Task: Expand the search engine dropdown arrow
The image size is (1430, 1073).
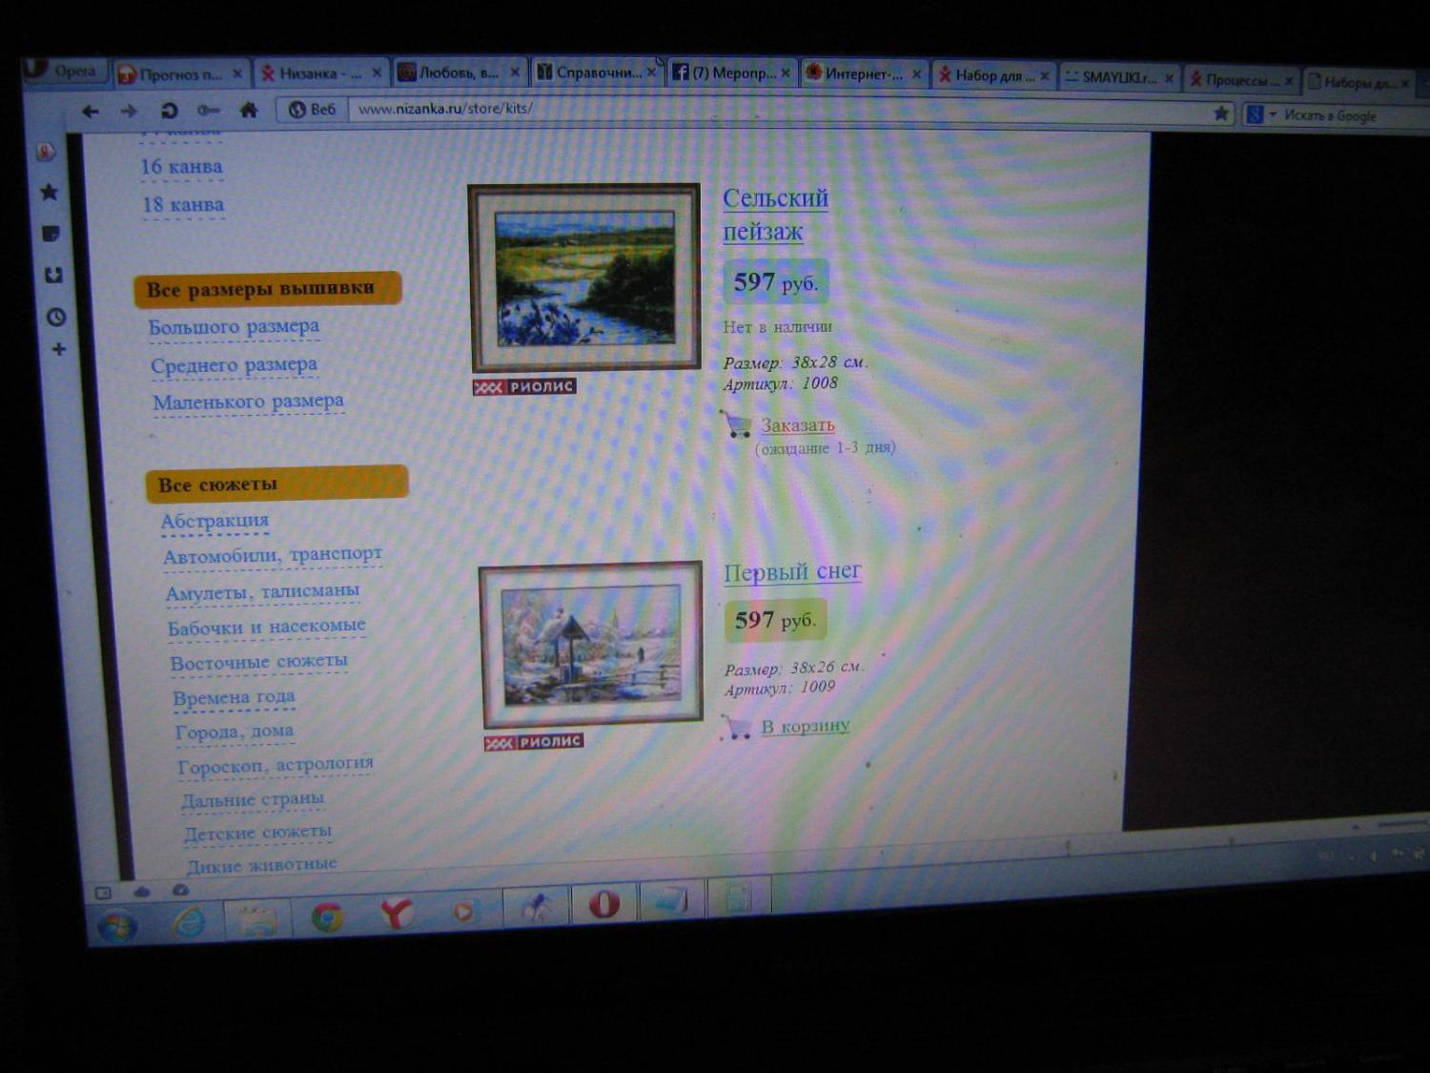Action: pos(1272,115)
